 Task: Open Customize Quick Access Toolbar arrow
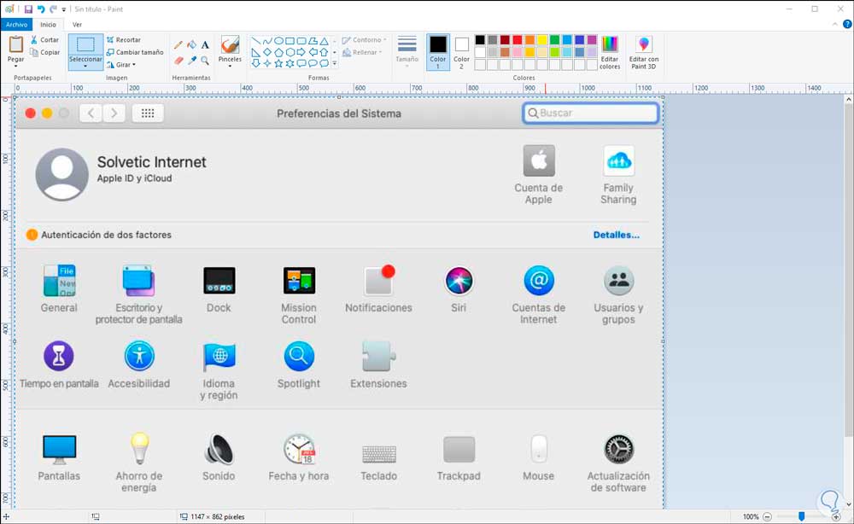point(64,9)
